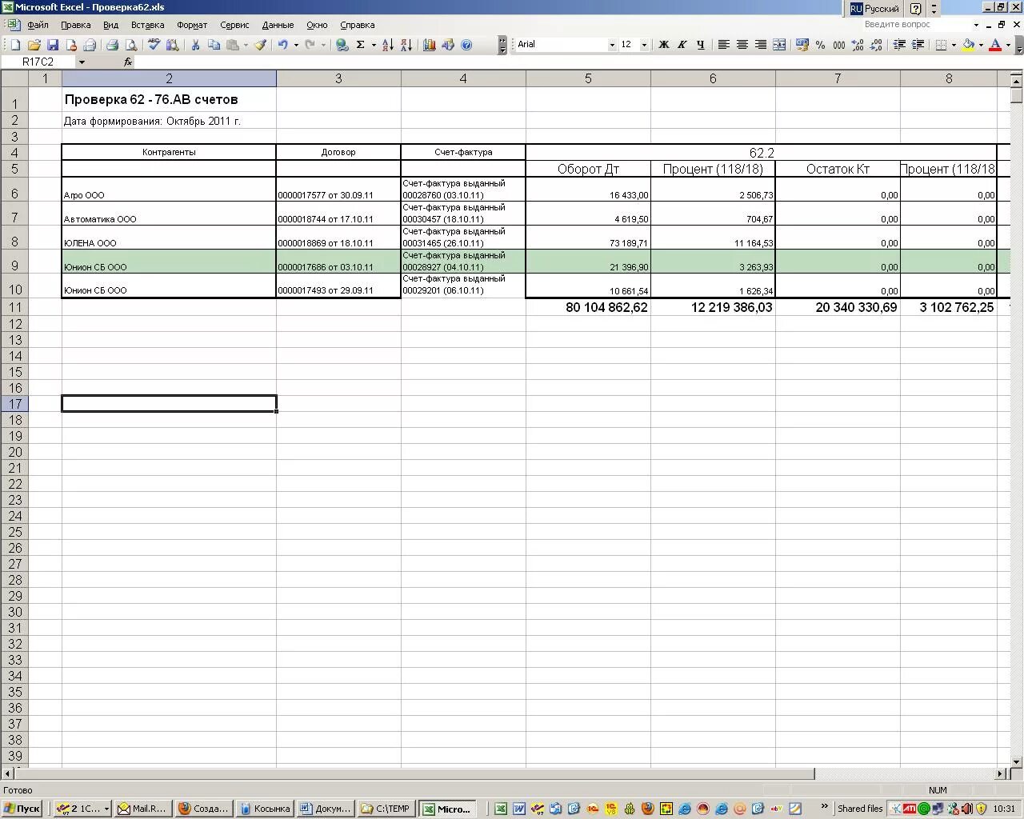Open the Файл menu

[x=38, y=25]
